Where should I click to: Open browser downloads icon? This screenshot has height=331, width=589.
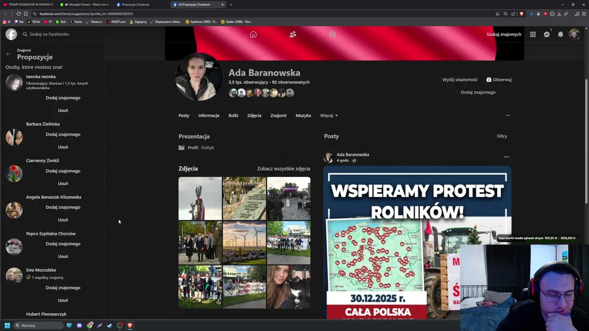pyautogui.click(x=559, y=14)
